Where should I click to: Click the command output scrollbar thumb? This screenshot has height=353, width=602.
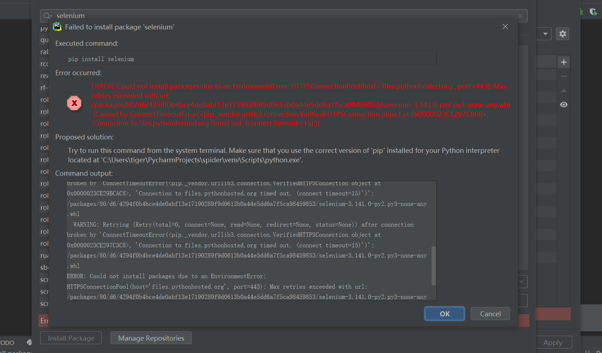coord(433,265)
